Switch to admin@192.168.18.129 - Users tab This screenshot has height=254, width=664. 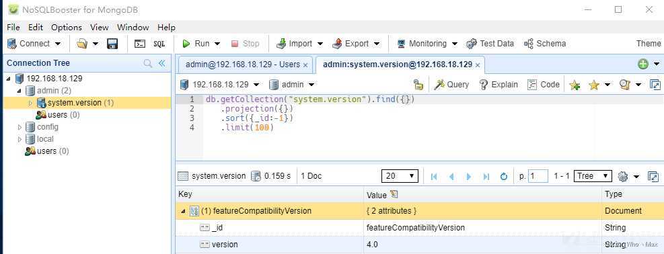243,65
